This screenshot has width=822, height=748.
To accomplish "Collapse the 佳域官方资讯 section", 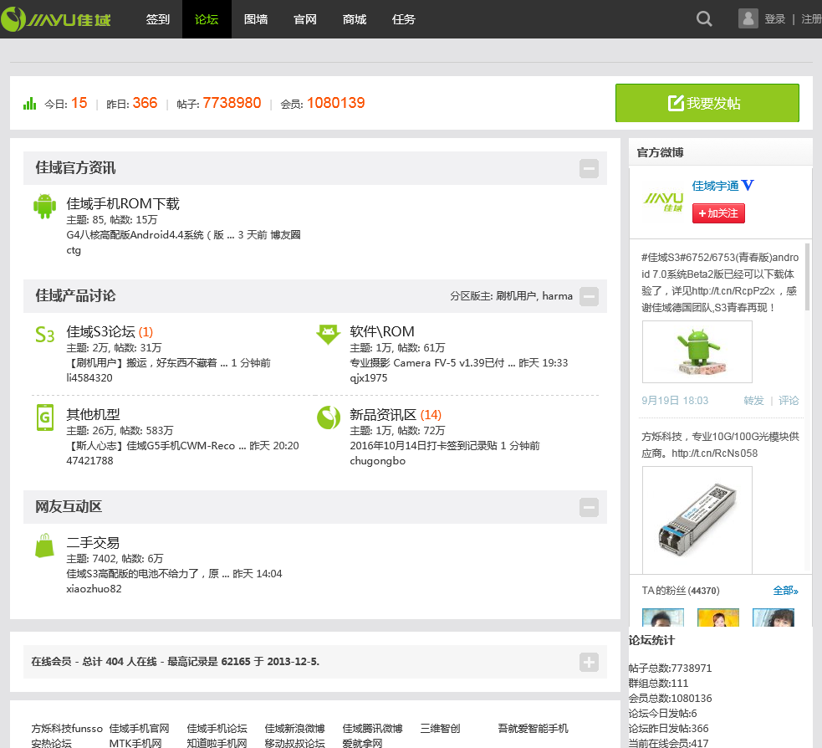I will (x=589, y=168).
